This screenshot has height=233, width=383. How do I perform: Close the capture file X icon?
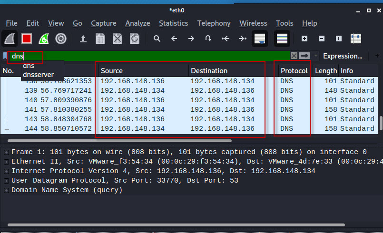click(117, 39)
